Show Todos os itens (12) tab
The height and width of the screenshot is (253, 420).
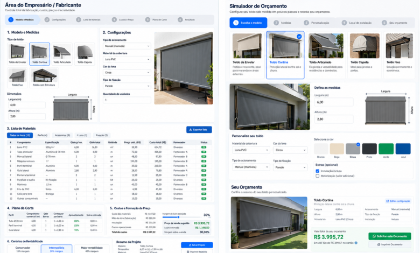20,136
